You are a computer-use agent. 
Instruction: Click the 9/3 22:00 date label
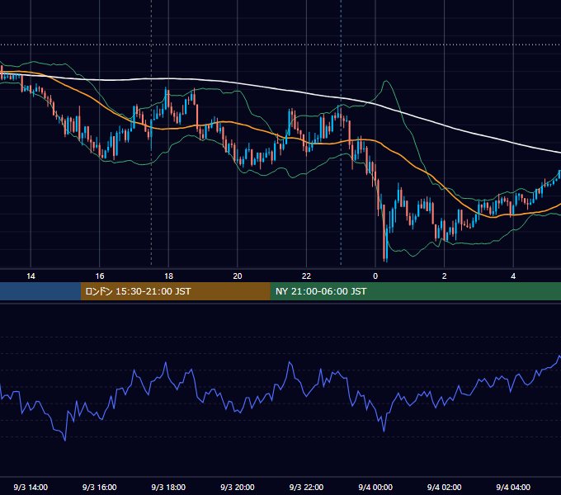(306, 487)
